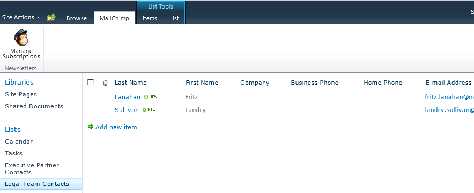Switch to the Browse tab
The width and height of the screenshot is (474, 193).
pos(77,18)
